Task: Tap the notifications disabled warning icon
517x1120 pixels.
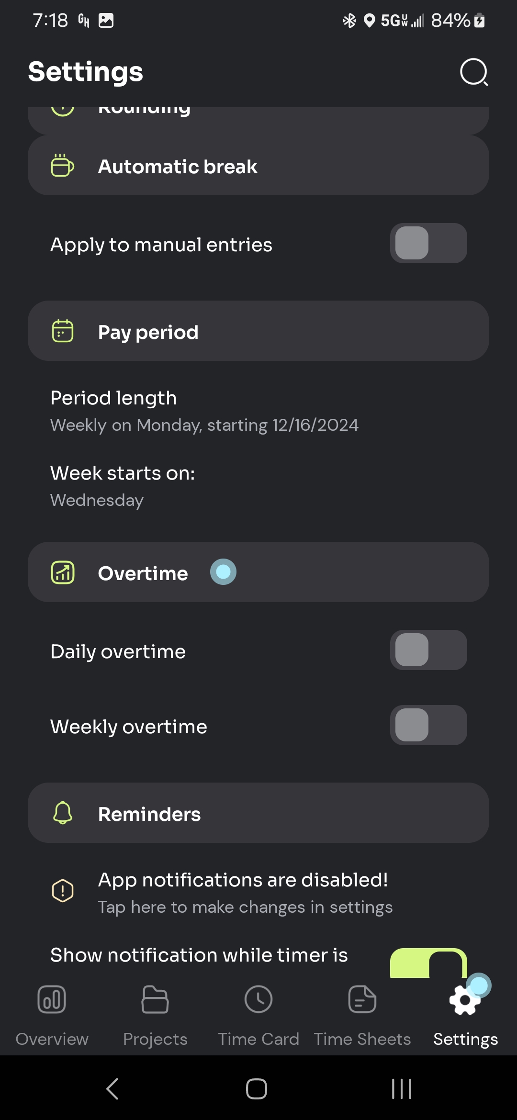Action: [x=62, y=891]
